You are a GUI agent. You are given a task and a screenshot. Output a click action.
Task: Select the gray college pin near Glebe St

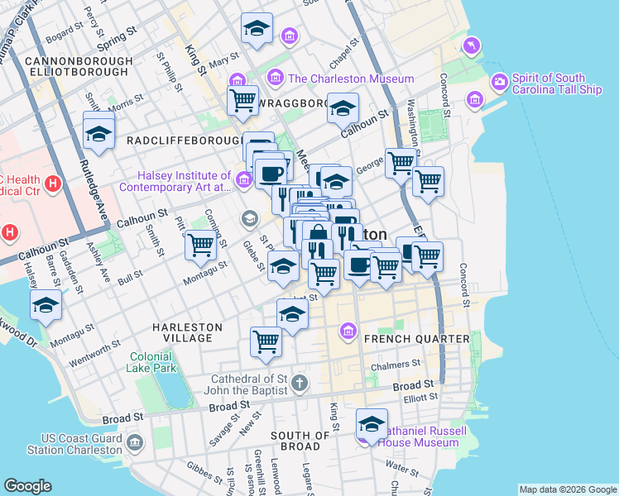249,218
